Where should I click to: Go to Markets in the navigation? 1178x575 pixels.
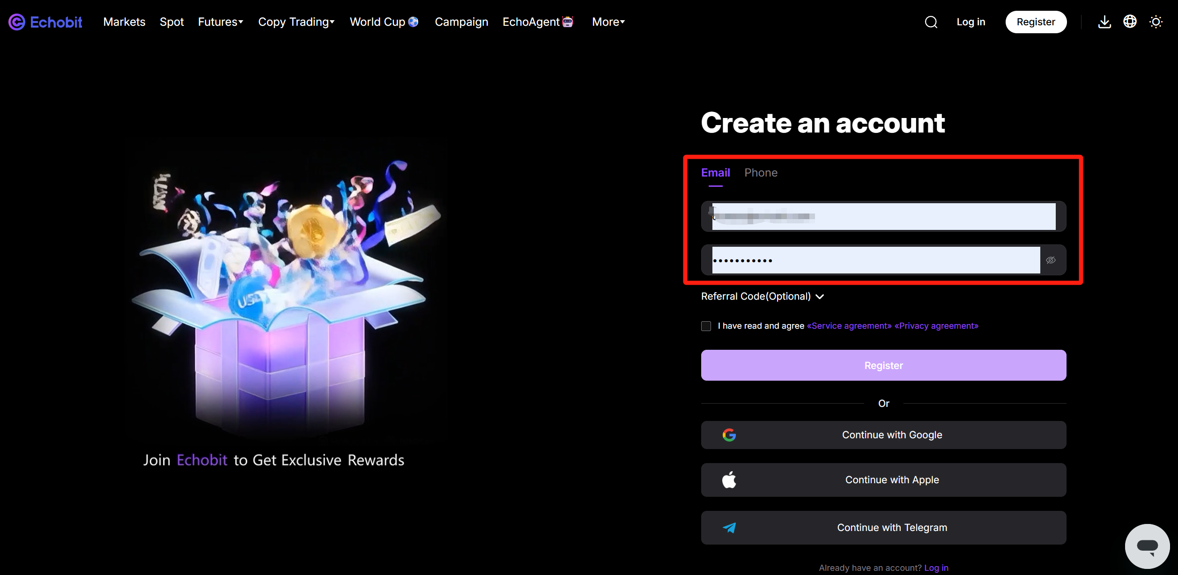point(124,22)
